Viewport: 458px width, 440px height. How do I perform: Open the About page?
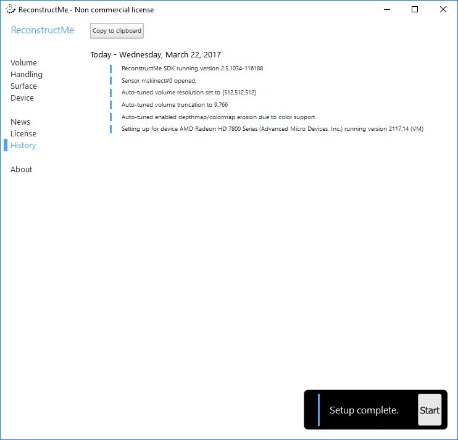(x=21, y=169)
